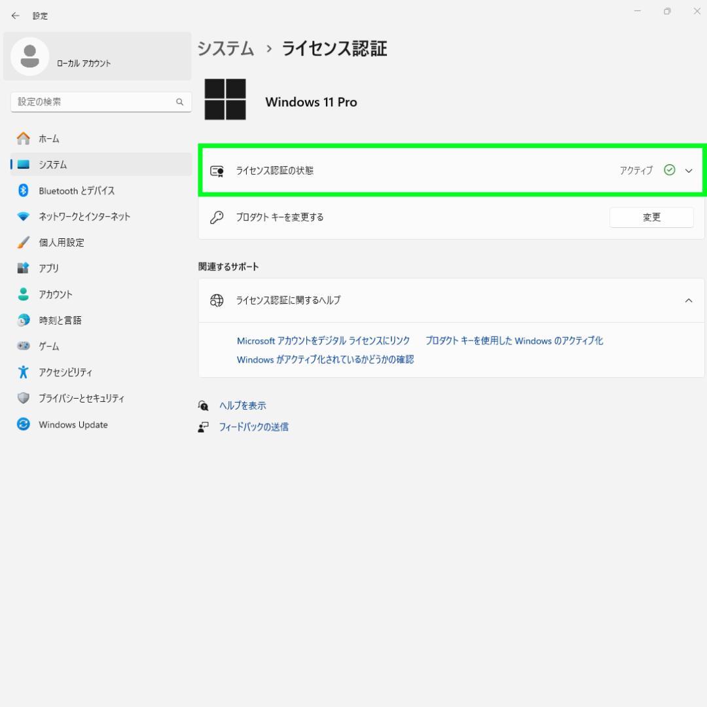707x707 pixels.
Task: Click the Windows logo next to Windows 11 Pro
Action: pyautogui.click(x=225, y=100)
